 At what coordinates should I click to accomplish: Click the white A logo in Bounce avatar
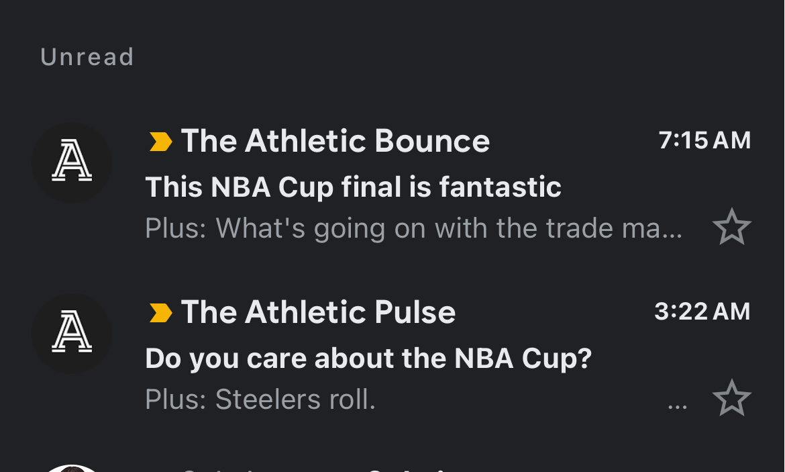(72, 162)
